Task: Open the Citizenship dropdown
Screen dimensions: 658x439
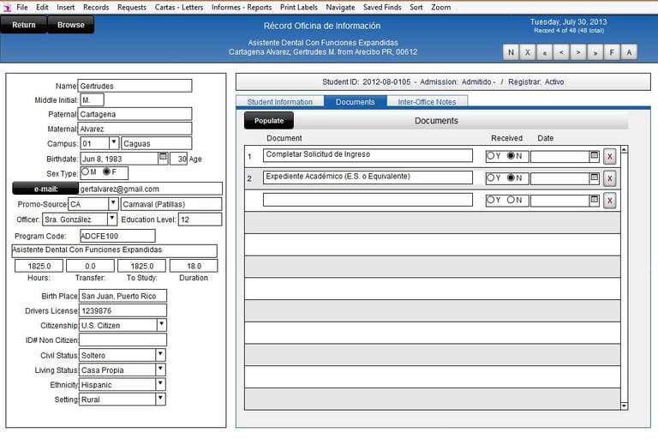Action: tap(162, 325)
